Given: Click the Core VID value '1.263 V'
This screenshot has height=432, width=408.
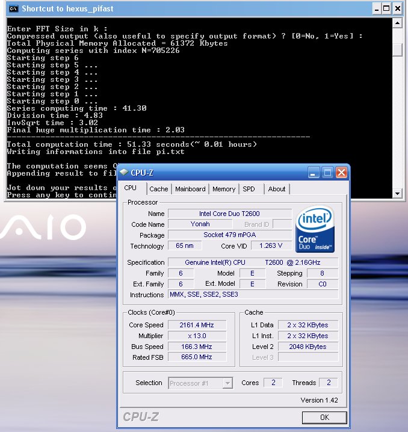Looking at the screenshot, I should 271,245.
